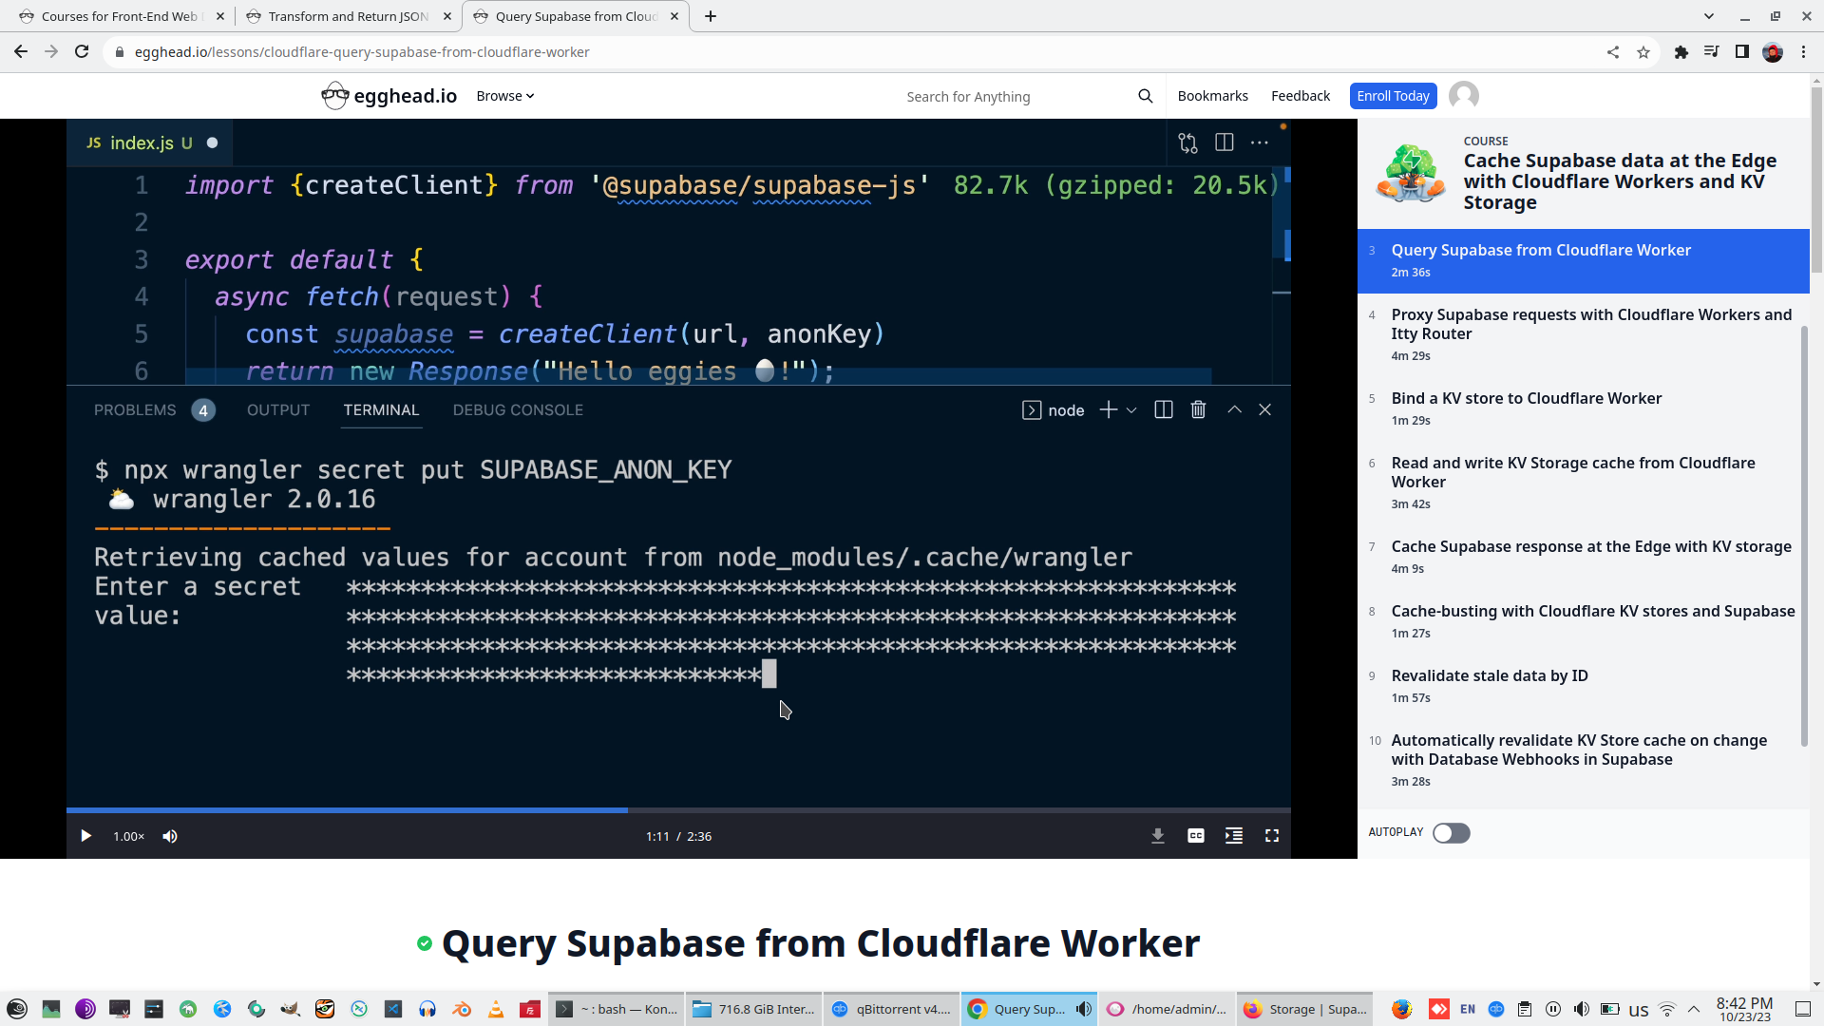Toggle closed captions in video player

[1195, 836]
